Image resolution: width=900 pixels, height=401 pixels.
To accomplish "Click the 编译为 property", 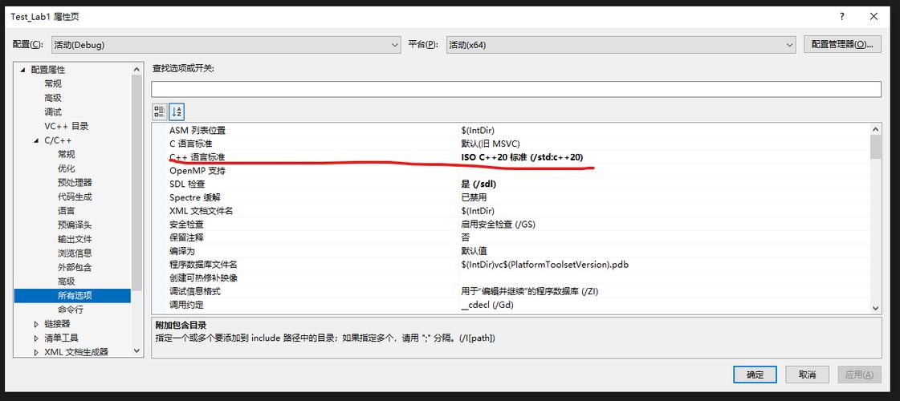I will [x=182, y=251].
